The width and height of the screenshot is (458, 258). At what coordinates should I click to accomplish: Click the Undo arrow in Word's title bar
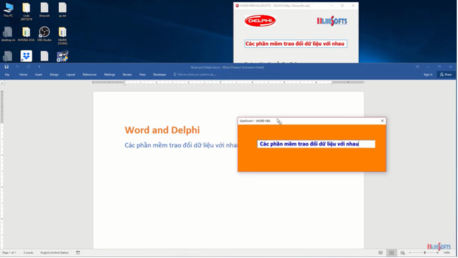(x=18, y=67)
